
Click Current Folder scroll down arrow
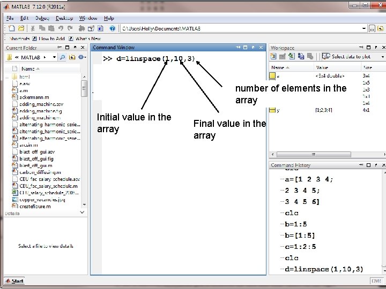[84, 204]
